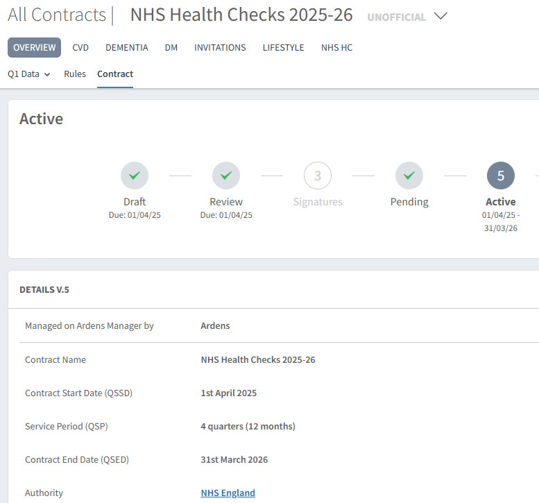The width and height of the screenshot is (539, 503).
Task: Select the OVERVIEW tab
Action: coord(35,47)
